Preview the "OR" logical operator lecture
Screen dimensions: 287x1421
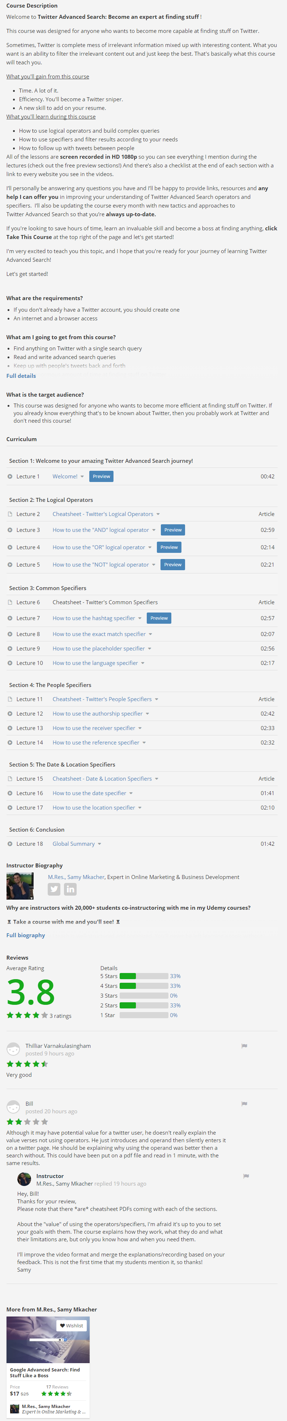click(x=169, y=547)
